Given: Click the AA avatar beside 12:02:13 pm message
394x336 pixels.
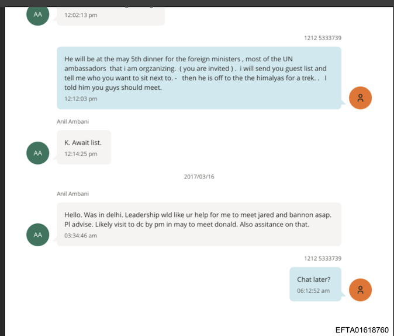Looking at the screenshot, I should point(38,15).
